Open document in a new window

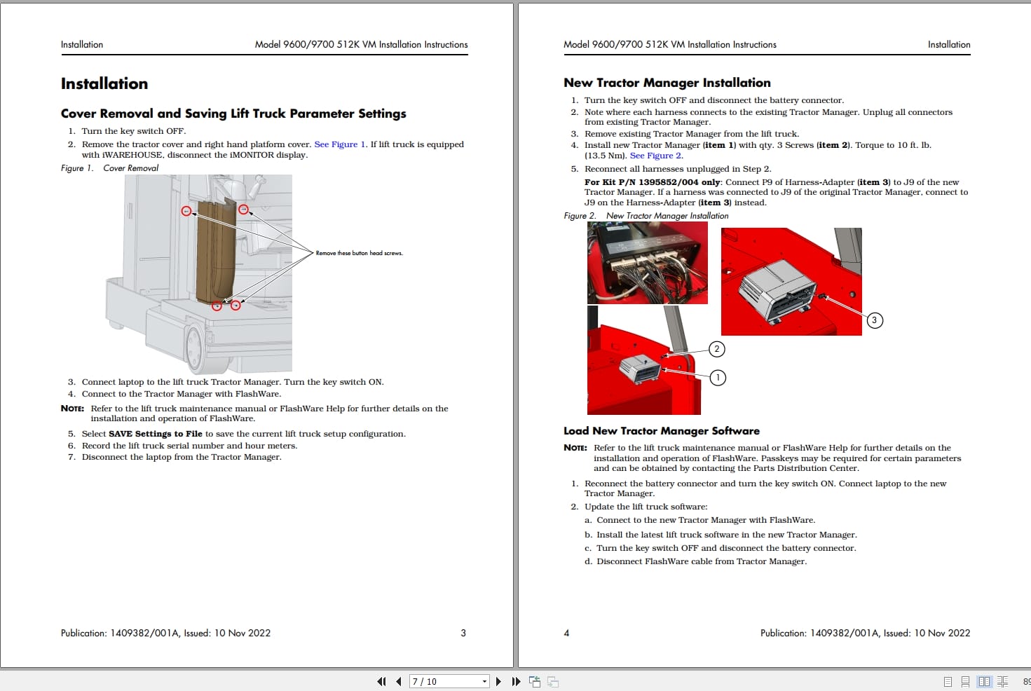(534, 681)
